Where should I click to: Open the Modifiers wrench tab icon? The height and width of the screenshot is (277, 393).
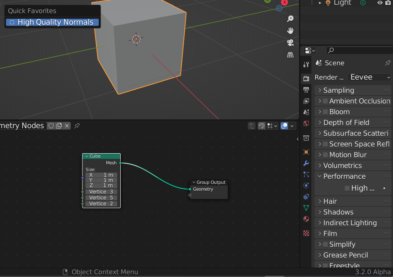306,163
